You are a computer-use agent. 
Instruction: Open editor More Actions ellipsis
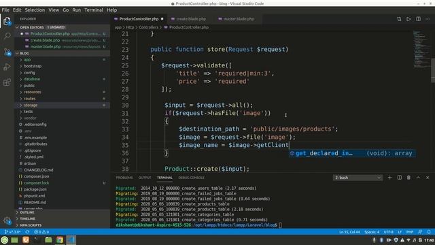point(428,19)
